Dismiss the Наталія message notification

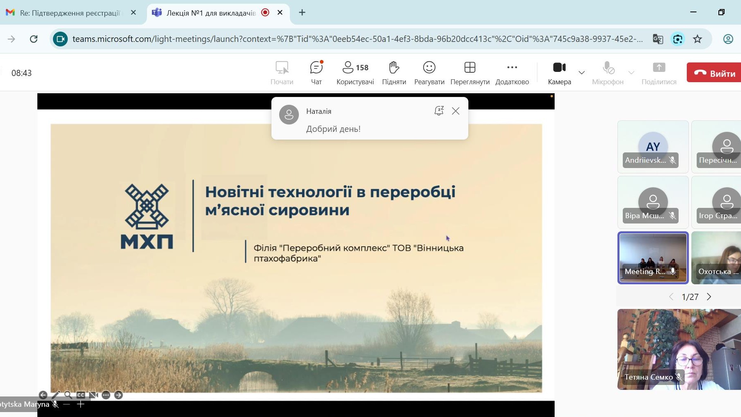point(456,111)
